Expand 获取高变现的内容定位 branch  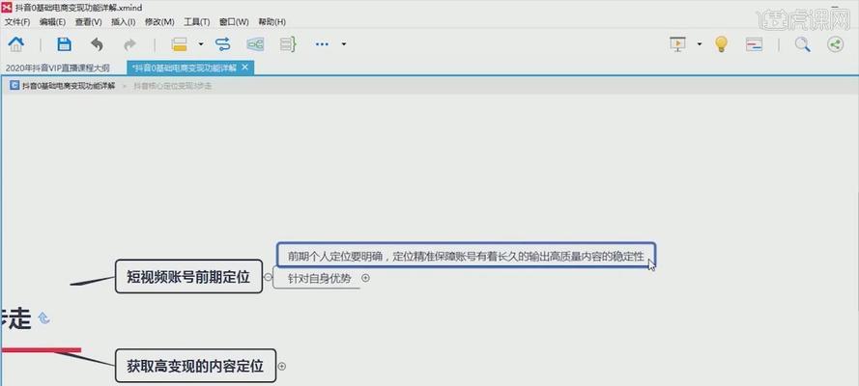pos(281,367)
